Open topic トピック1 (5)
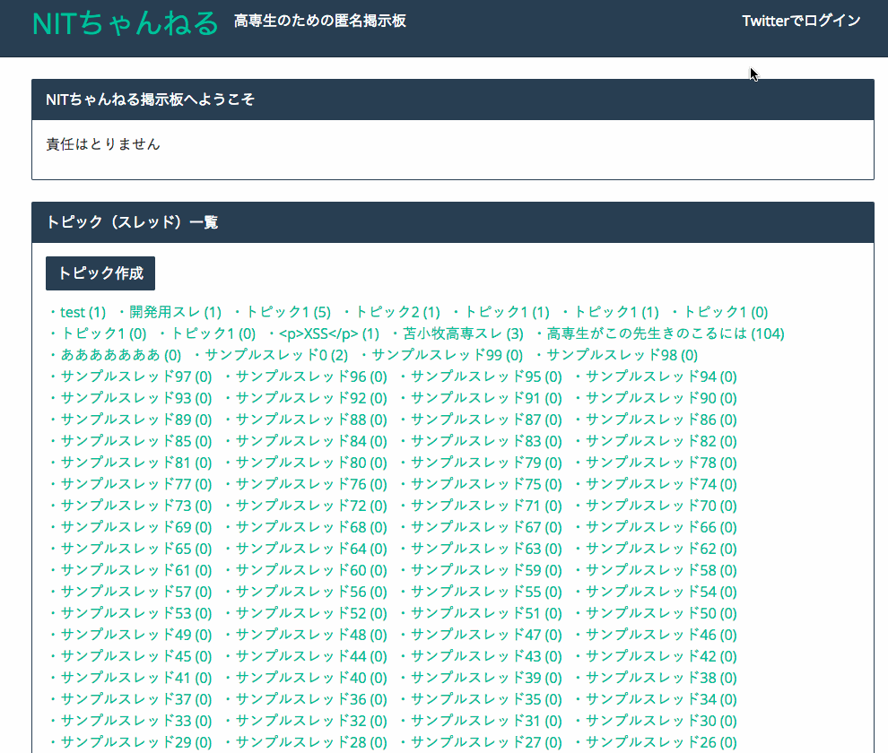 (x=288, y=312)
